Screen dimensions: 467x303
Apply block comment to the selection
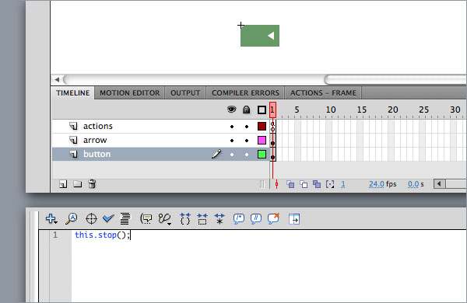coord(239,218)
